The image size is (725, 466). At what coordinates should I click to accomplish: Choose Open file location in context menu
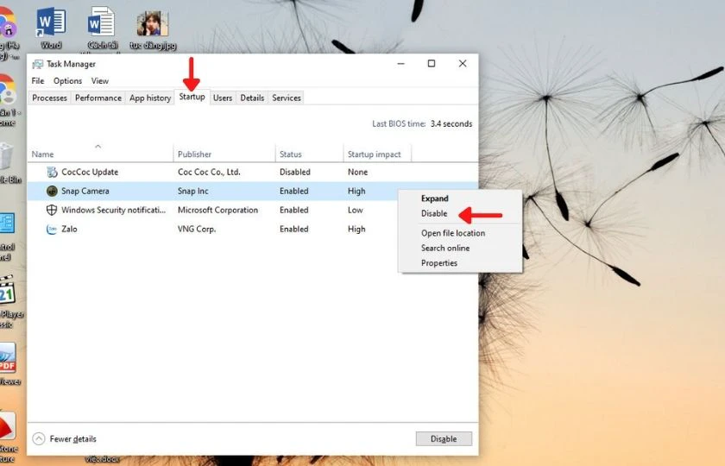coord(453,234)
